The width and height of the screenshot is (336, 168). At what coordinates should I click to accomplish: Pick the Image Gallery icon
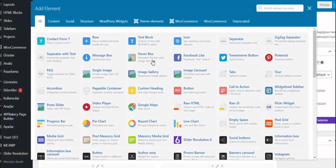pyautogui.click(x=132, y=74)
